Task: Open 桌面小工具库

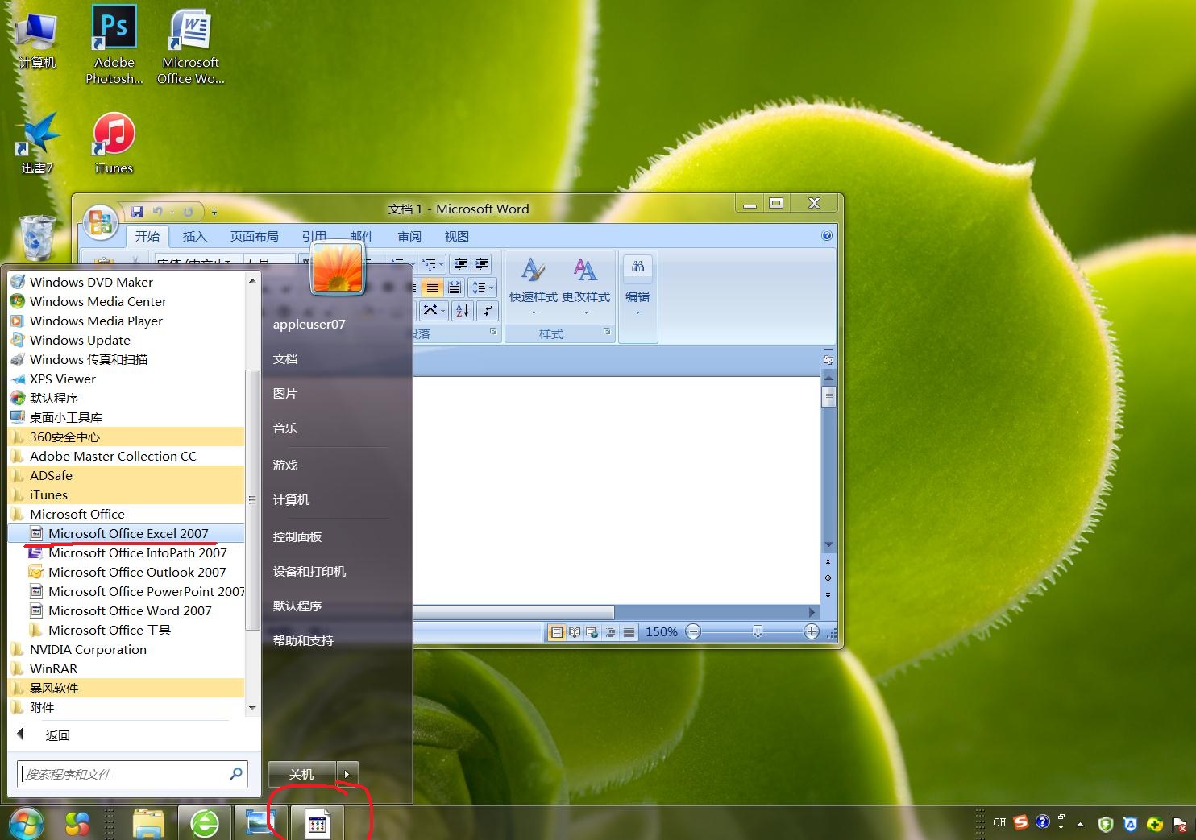Action: point(127,417)
